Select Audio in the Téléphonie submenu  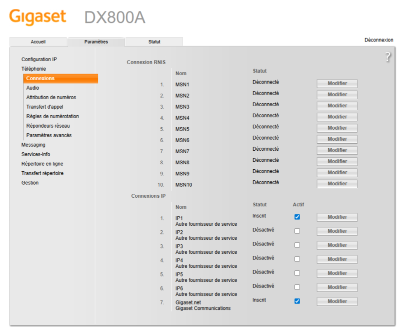pos(32,88)
